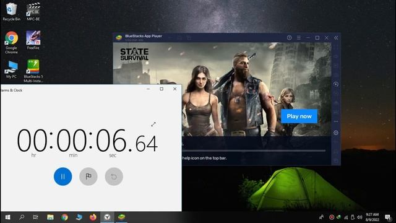This screenshot has height=223, width=396.
Task: Select FreeFire desktop shortcut
Action: click(x=33, y=40)
